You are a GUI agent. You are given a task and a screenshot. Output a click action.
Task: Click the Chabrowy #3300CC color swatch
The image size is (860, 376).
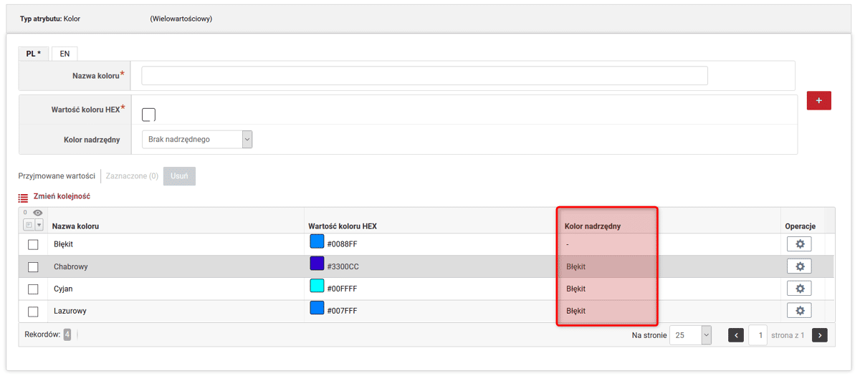point(317,264)
